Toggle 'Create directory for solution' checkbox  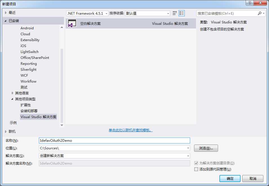point(196,163)
